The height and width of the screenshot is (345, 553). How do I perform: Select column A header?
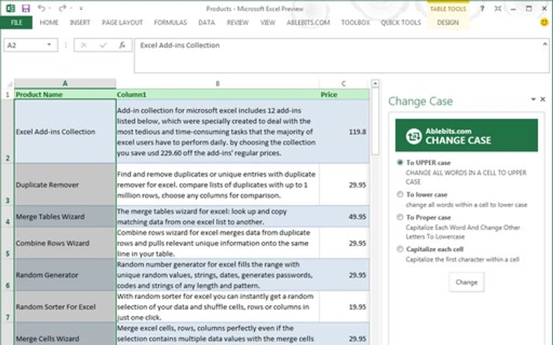[65, 83]
